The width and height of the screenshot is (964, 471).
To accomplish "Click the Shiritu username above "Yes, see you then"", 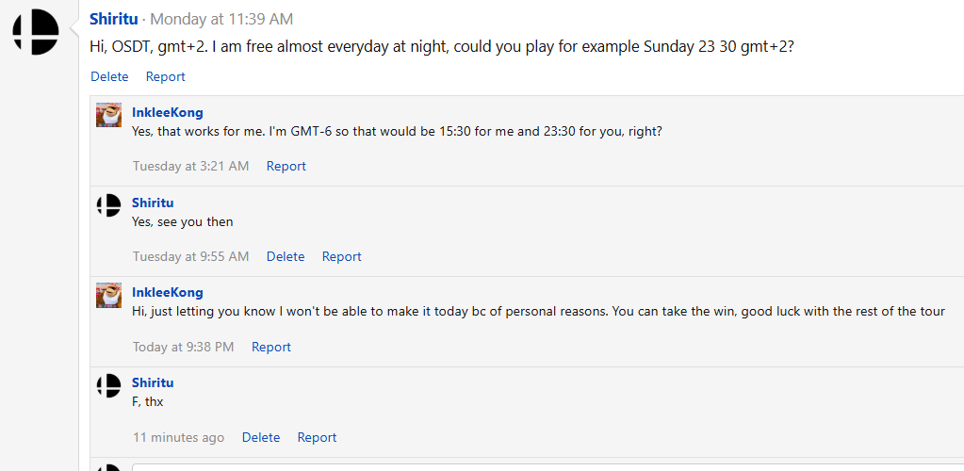I will [153, 203].
